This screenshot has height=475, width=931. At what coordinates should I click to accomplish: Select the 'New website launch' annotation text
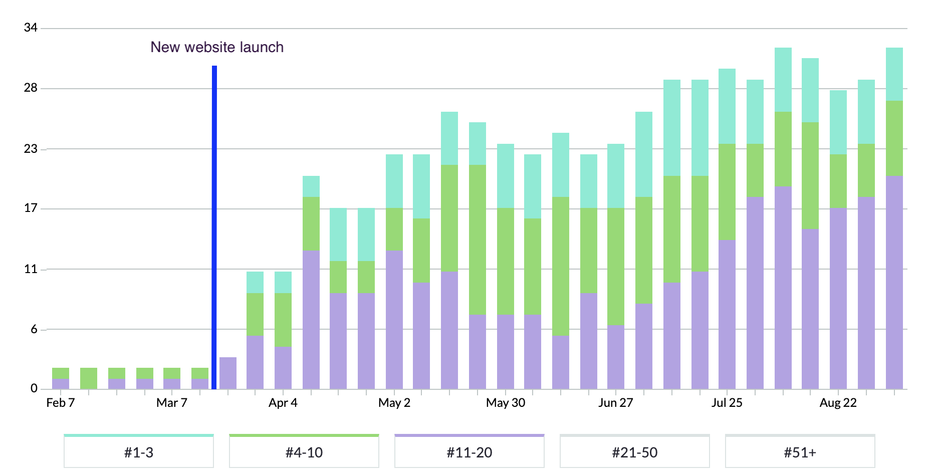[217, 47]
